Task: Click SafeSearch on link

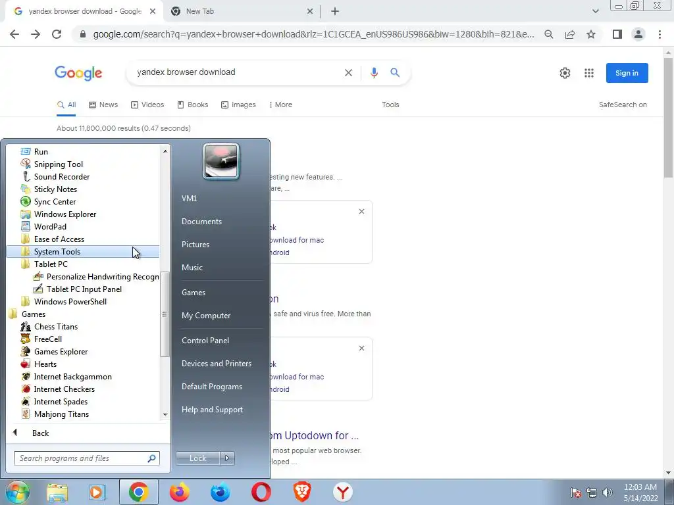Action: click(623, 105)
